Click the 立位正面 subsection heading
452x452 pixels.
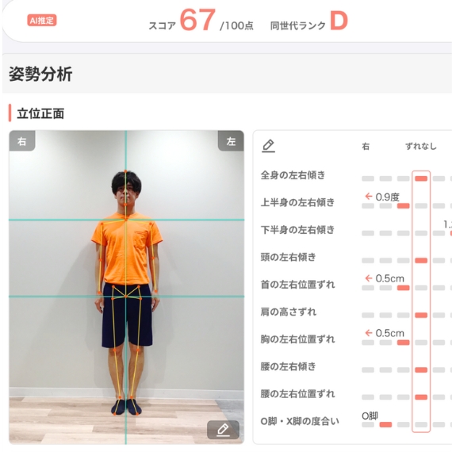(40, 113)
